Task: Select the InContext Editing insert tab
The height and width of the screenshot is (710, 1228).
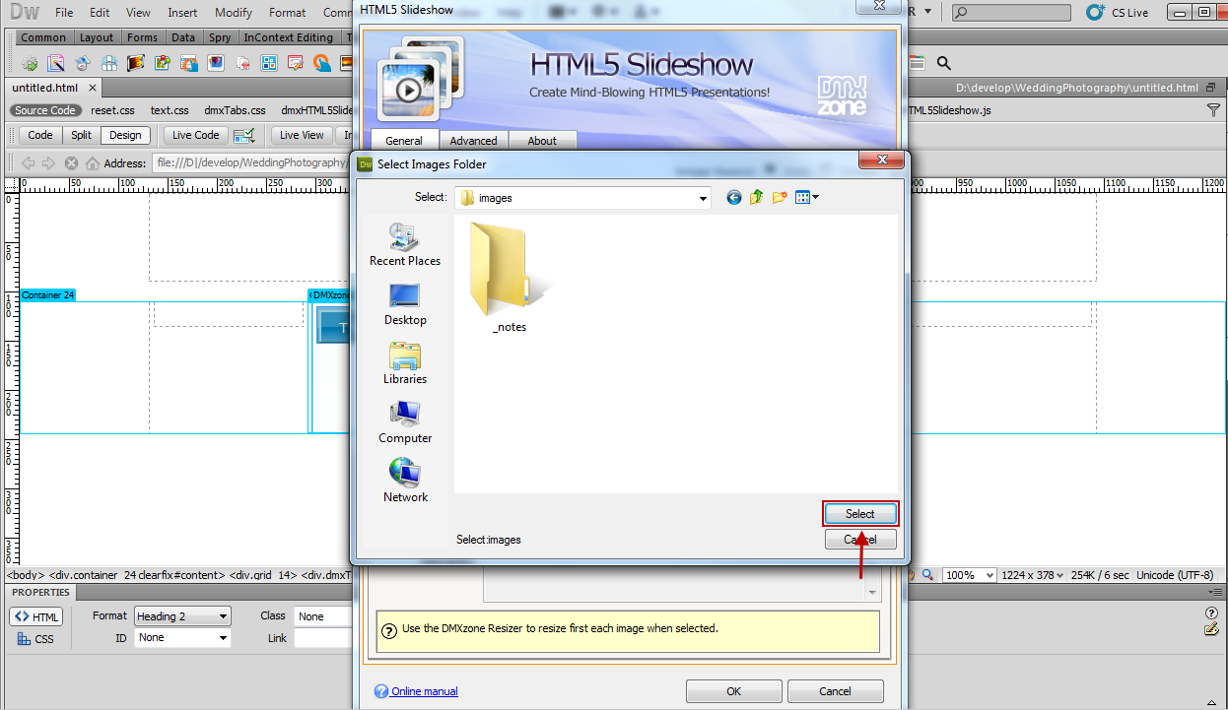Action: click(289, 37)
